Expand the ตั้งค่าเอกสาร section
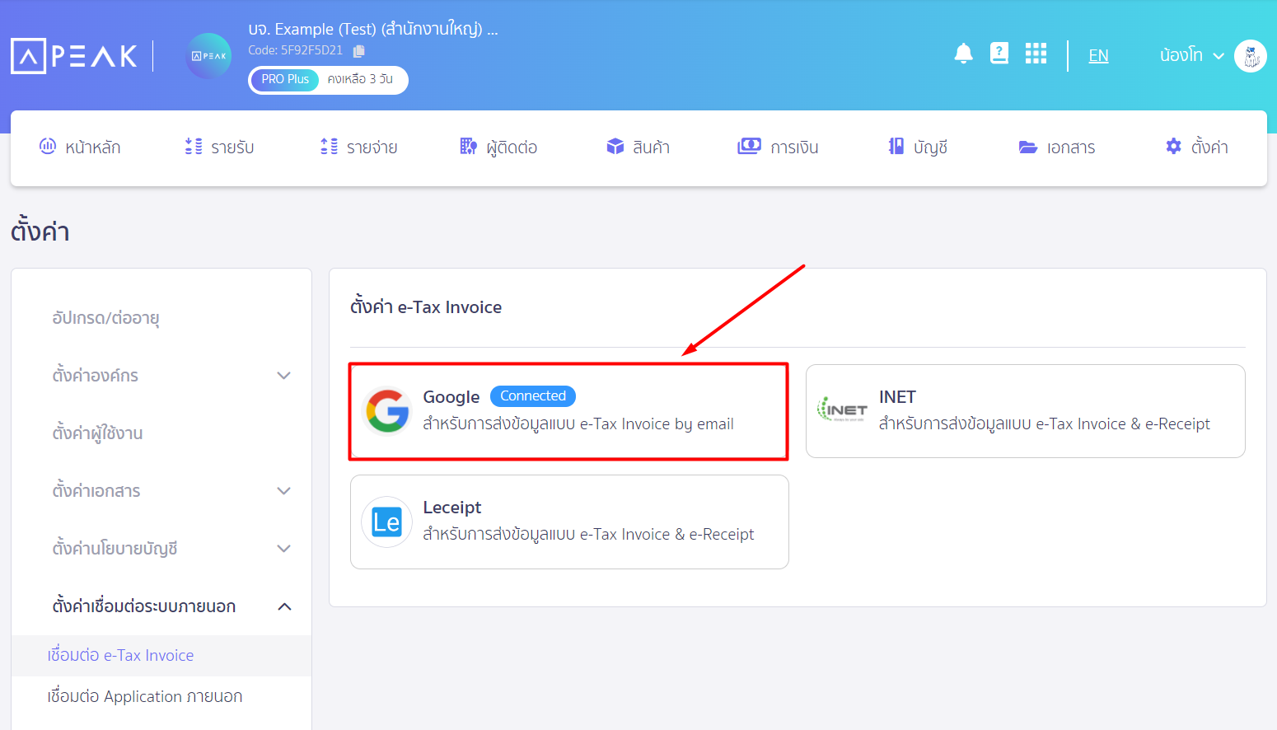The width and height of the screenshot is (1277, 730). tap(284, 490)
